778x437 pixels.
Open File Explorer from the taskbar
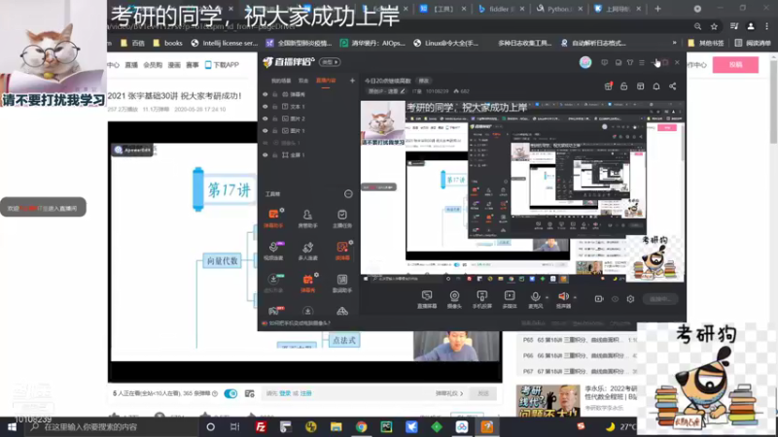[x=336, y=426]
